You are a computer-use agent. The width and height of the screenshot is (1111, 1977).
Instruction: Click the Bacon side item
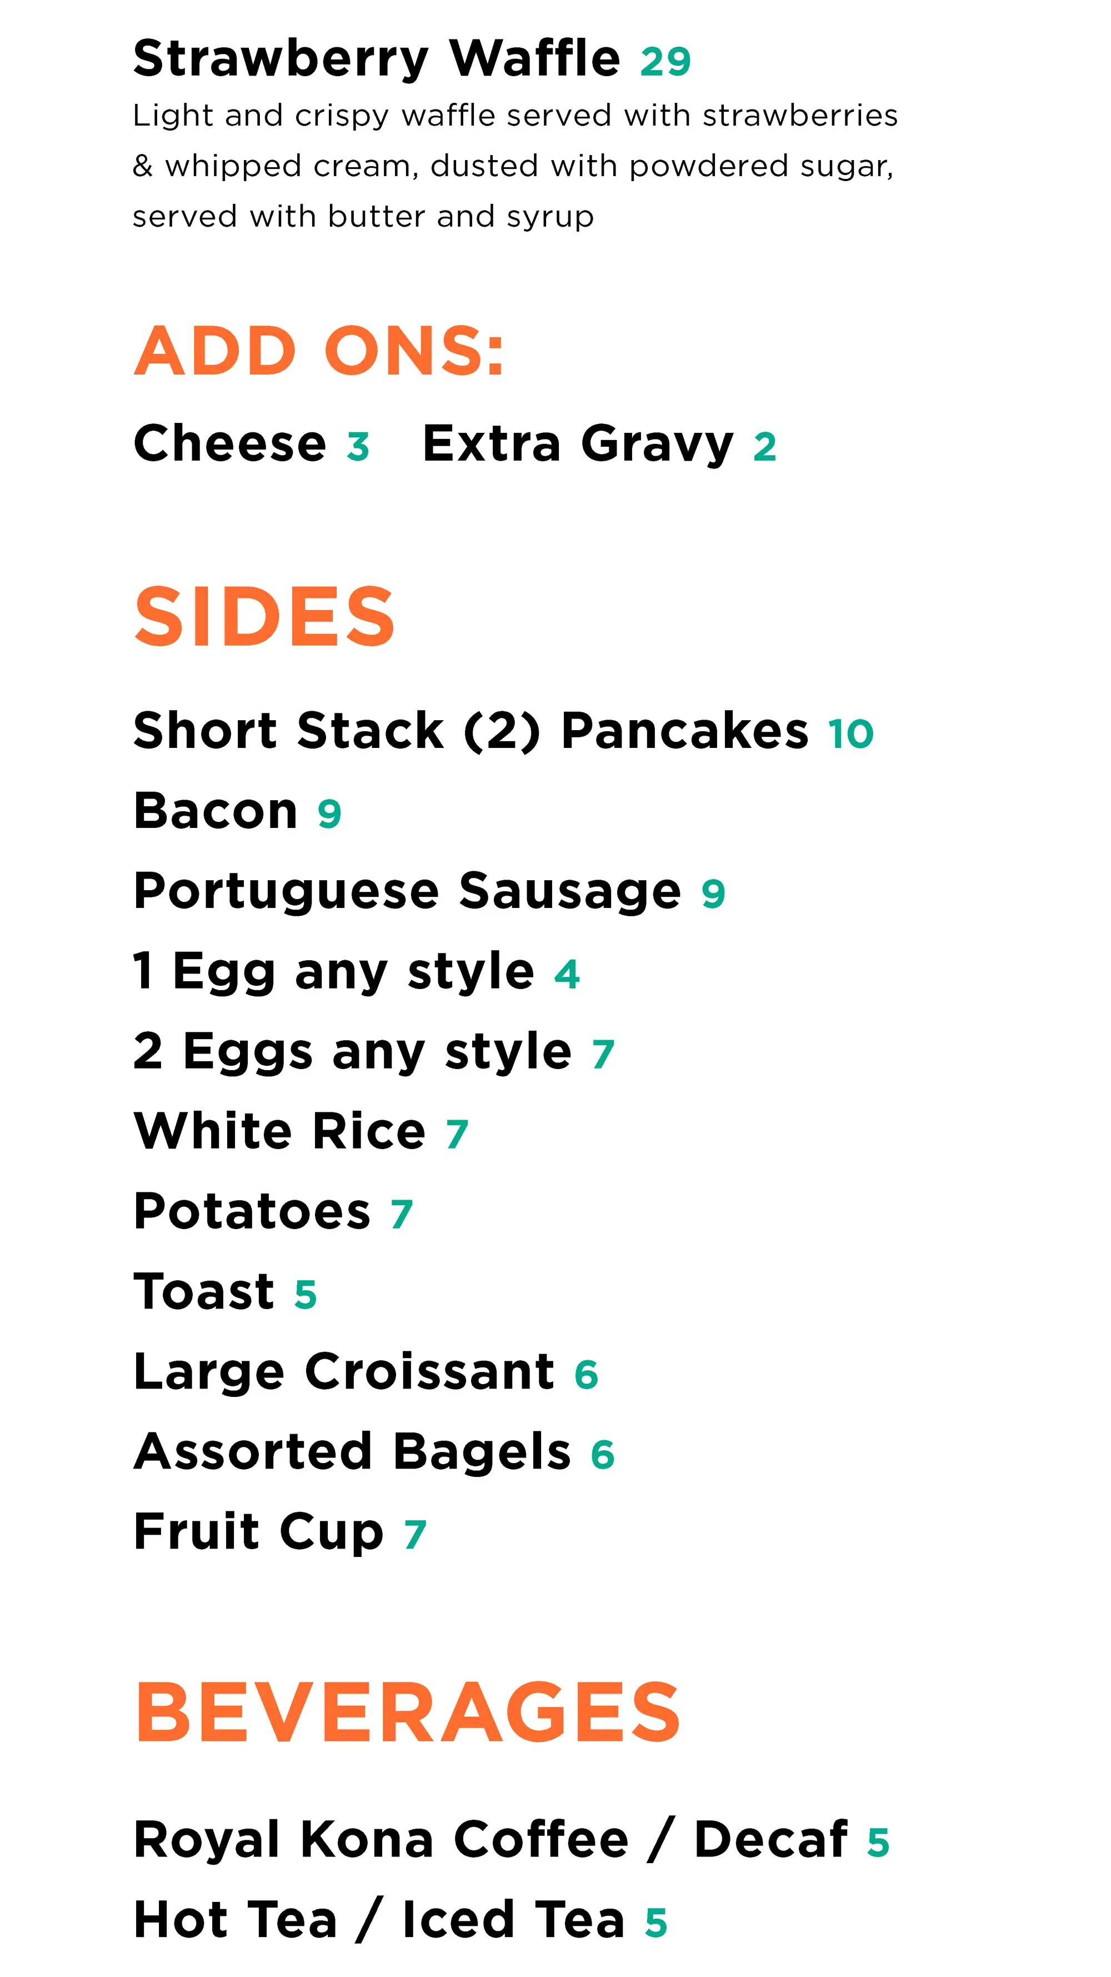(216, 811)
